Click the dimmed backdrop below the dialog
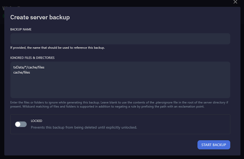This screenshot has height=159, width=244. 122,157
